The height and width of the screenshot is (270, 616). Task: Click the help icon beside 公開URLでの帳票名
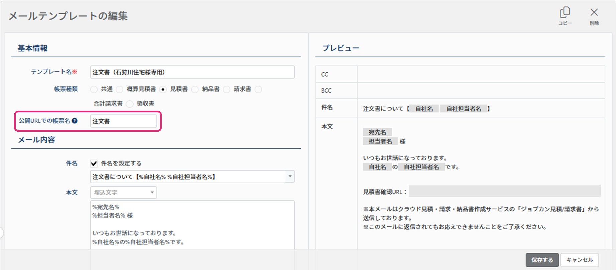coord(75,121)
